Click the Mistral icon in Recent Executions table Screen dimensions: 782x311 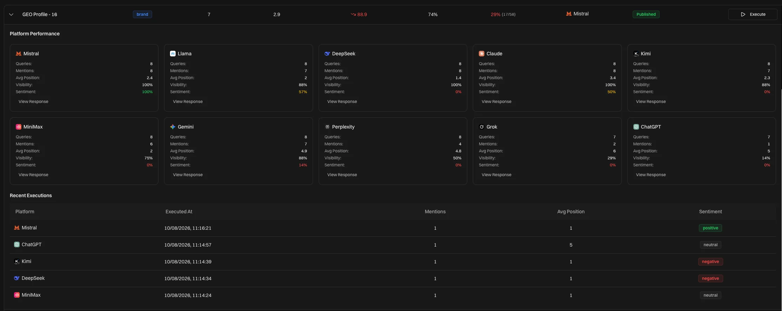point(17,228)
